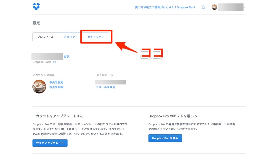Click the Dropbox Basic info icon
Image resolution: width=274 pixels, height=154 pixels.
(x=54, y=62)
